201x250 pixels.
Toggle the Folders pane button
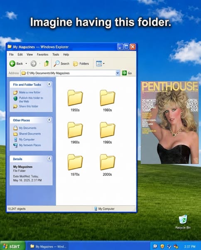(x=81, y=63)
